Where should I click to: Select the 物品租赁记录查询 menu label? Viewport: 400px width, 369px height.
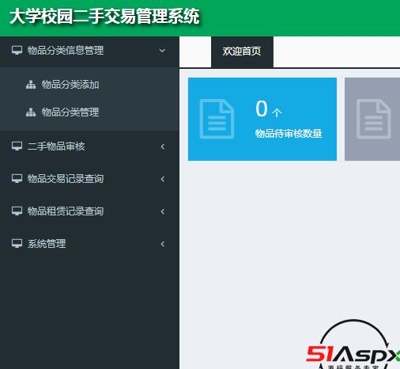(x=66, y=211)
